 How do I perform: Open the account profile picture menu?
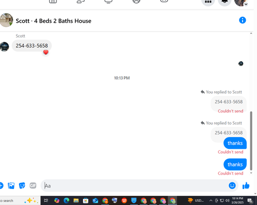pos(241,2)
